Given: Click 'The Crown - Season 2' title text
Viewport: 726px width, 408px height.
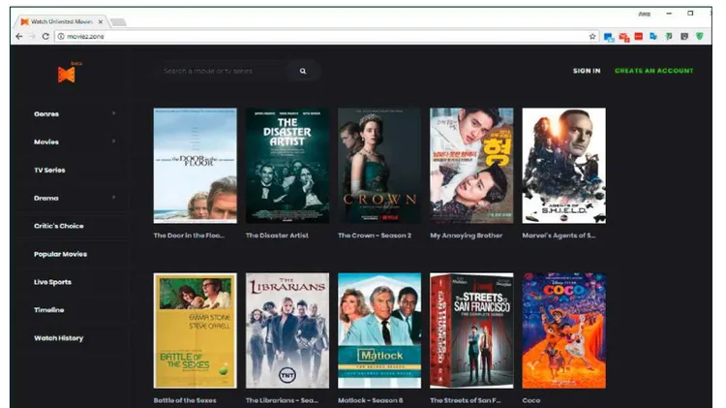Looking at the screenshot, I should [x=375, y=235].
